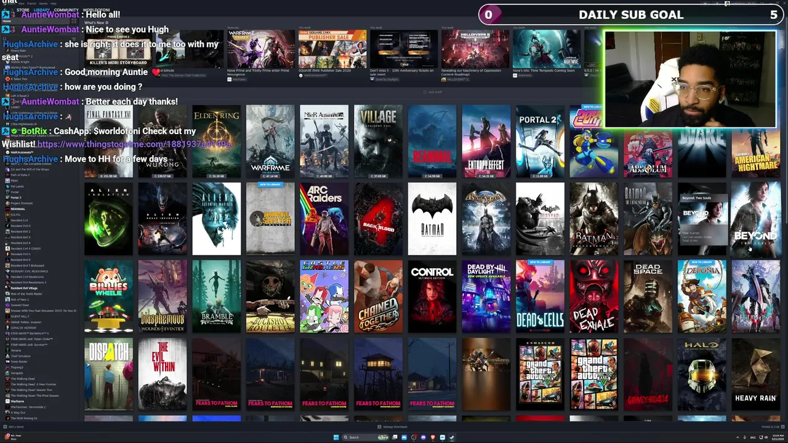Open the WORLDOFONI profile tab
The height and width of the screenshot is (443, 788).
96,10
